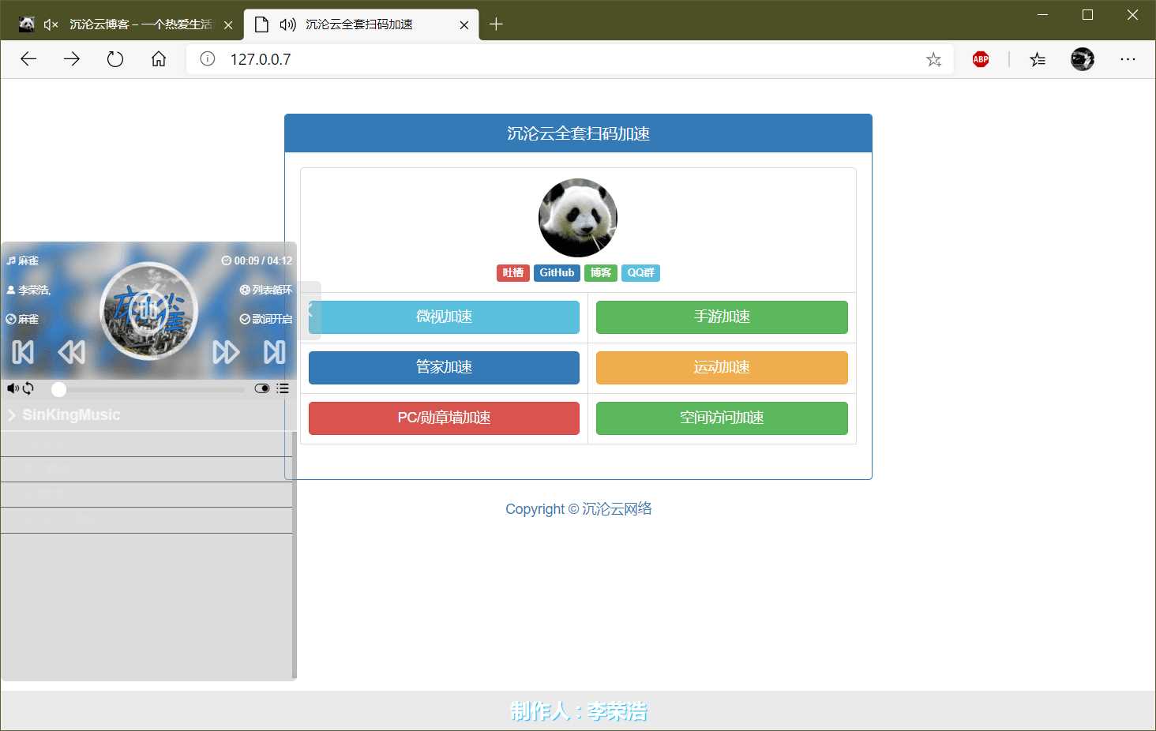Toggle the 列表循环 playback mode
This screenshot has height=731, width=1156.
(267, 290)
